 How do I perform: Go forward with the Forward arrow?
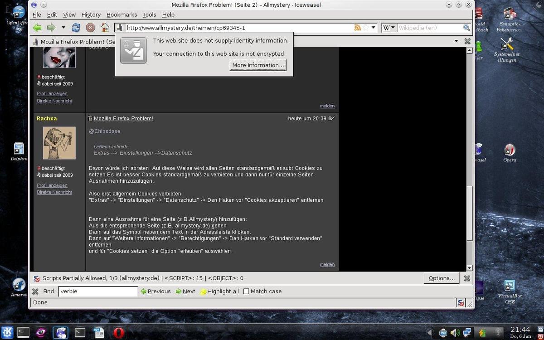(51, 28)
